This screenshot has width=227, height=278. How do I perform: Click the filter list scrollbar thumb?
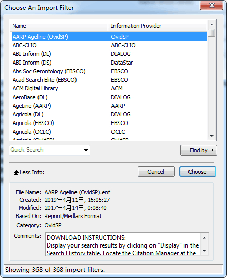212,33
